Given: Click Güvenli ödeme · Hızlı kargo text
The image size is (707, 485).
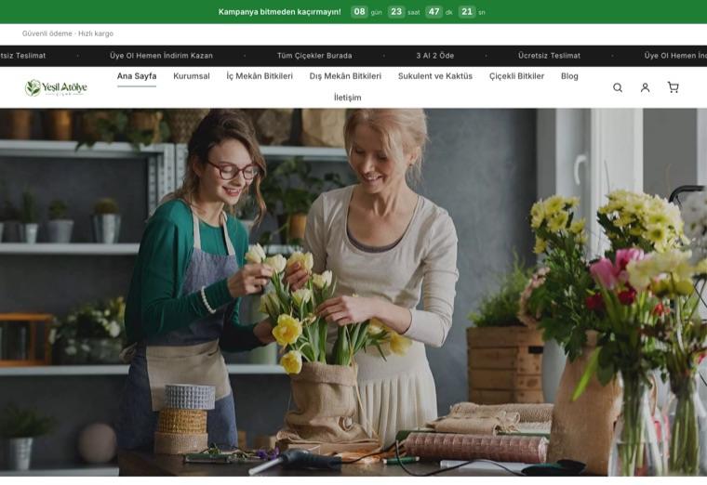Looking at the screenshot, I should point(68,33).
